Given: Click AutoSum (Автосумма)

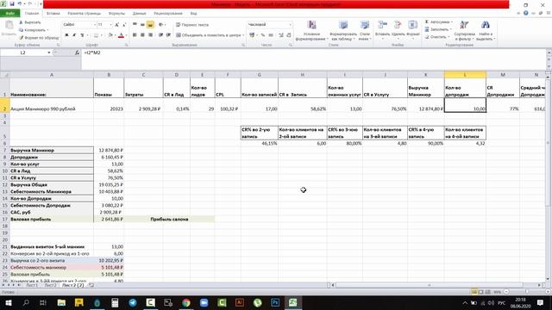Looking at the screenshot, I should pyautogui.click(x=439, y=22).
